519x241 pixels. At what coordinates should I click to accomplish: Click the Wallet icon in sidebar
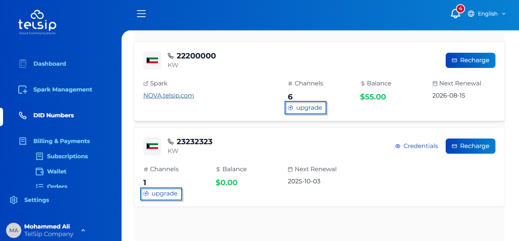40,172
